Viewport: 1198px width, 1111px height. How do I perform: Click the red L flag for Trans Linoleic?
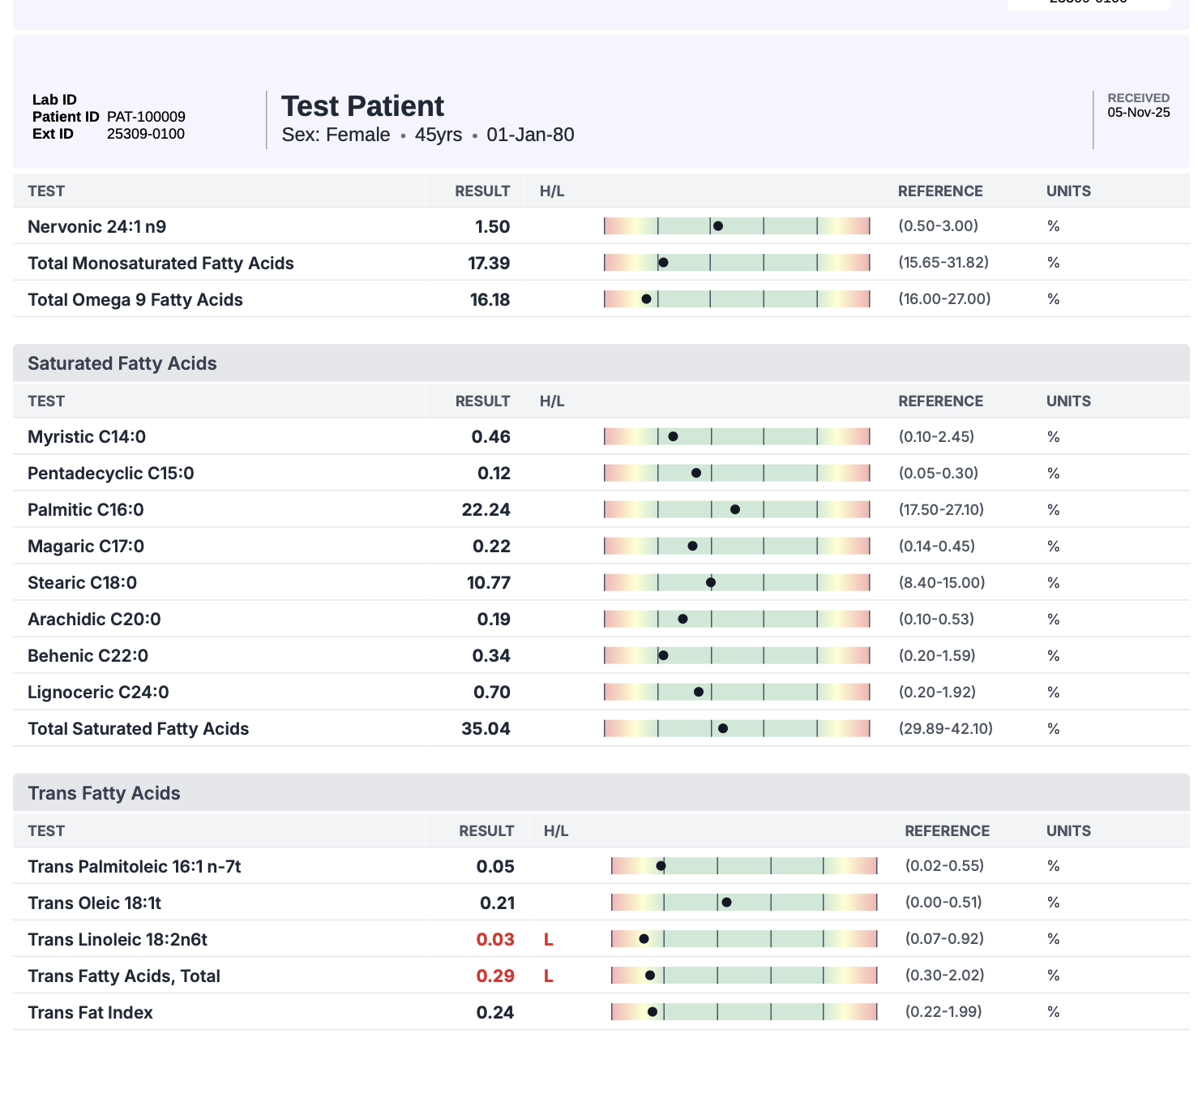pyautogui.click(x=549, y=939)
